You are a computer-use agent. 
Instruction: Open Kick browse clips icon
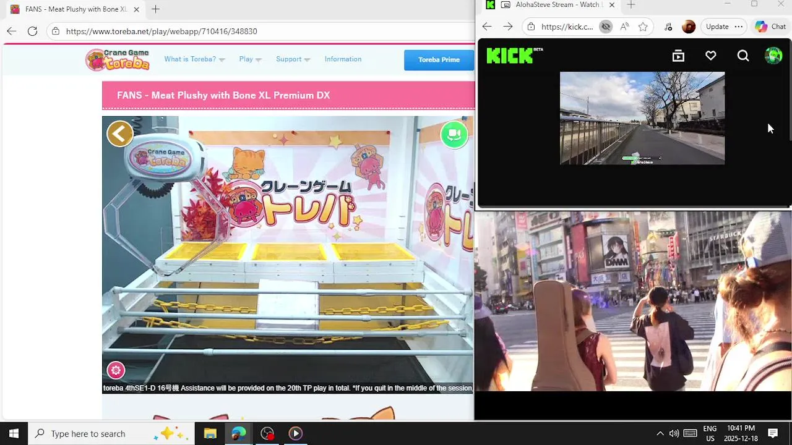[678, 56]
